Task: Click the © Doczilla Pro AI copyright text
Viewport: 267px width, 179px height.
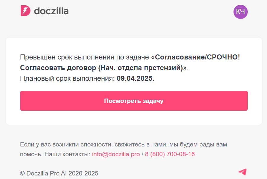Action: pos(44,173)
